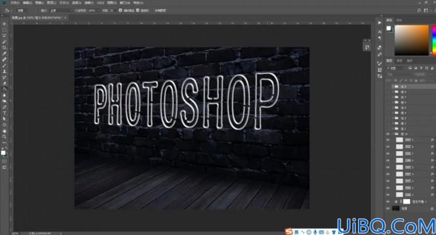Filter layers by type layers (T icon)

(x=421, y=68)
